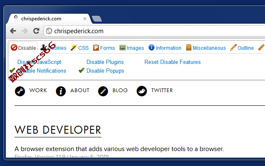Click the globe site icon in address bar

click(49, 31)
